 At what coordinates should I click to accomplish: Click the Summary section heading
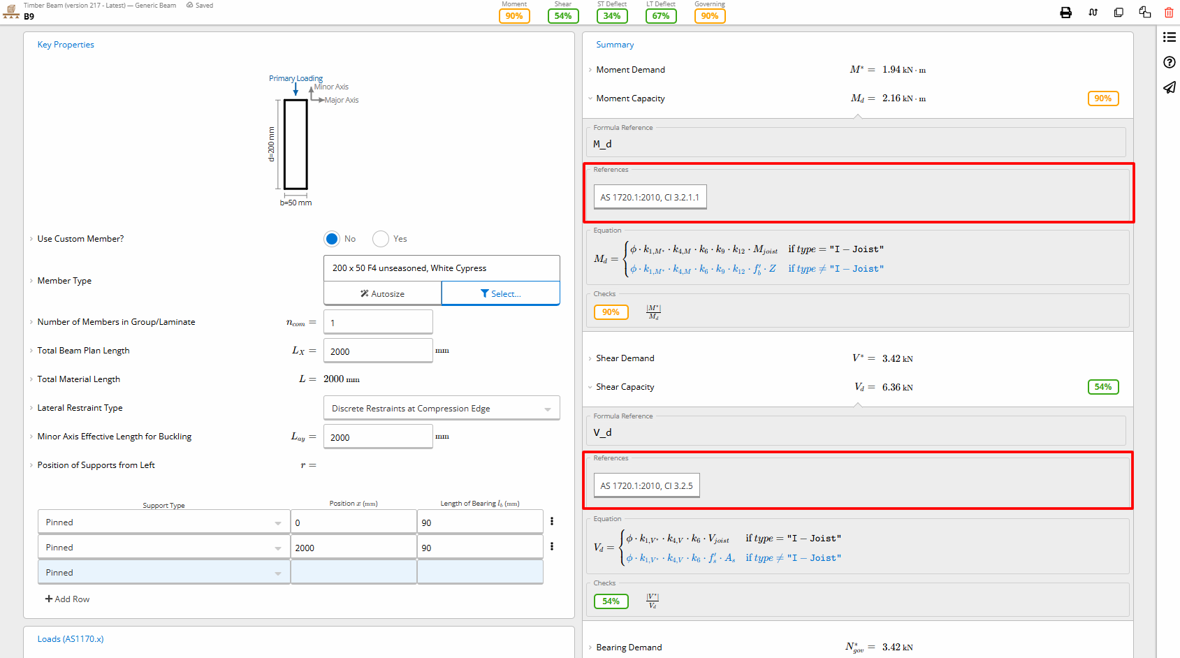tap(615, 45)
